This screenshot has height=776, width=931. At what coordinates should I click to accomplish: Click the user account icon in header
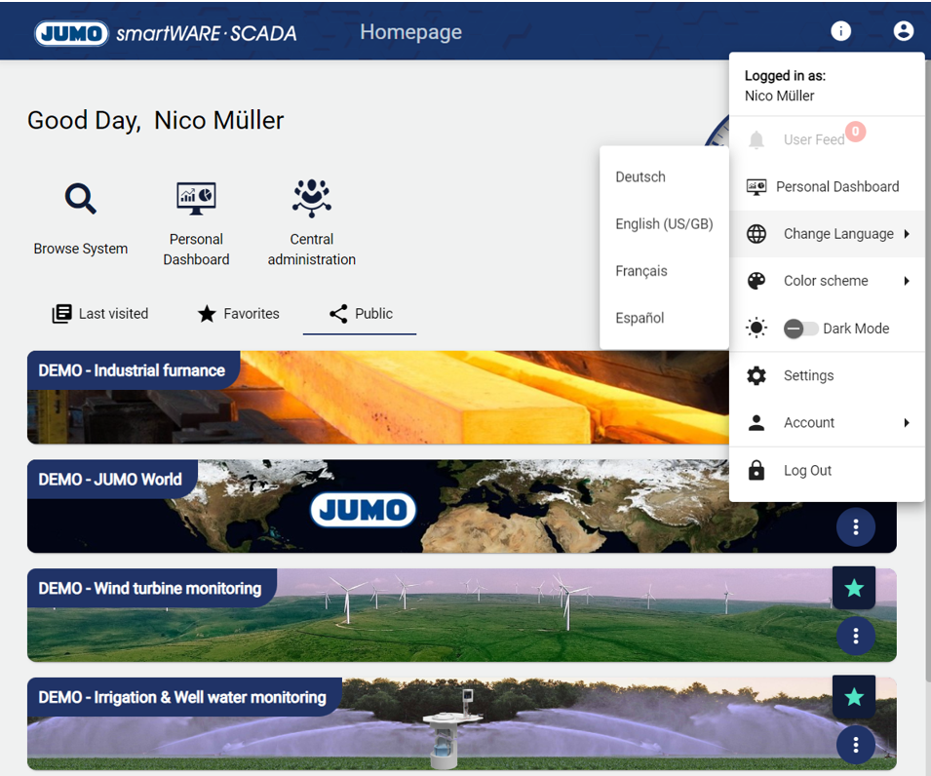[x=903, y=31]
